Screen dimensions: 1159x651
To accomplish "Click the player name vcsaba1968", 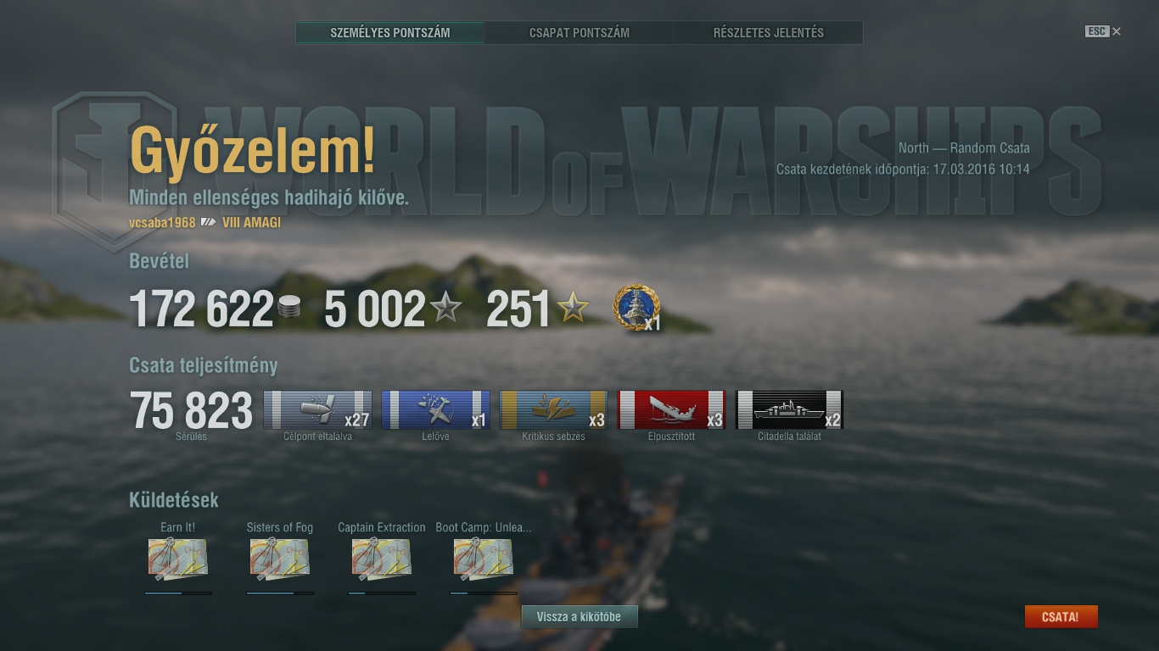I will (x=162, y=222).
